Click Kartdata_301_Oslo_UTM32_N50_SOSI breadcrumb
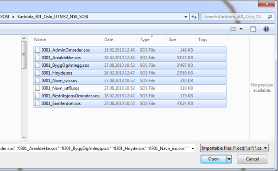 (53, 17)
